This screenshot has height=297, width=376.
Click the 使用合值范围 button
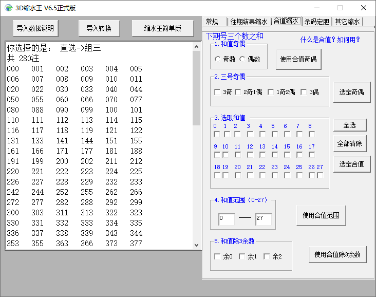tap(321, 215)
